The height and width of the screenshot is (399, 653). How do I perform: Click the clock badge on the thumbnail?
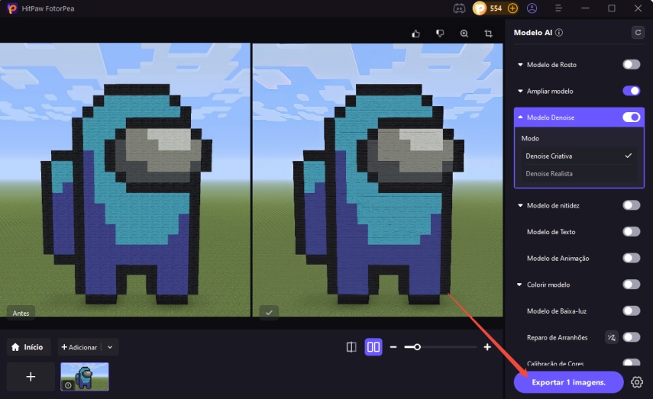(68, 385)
